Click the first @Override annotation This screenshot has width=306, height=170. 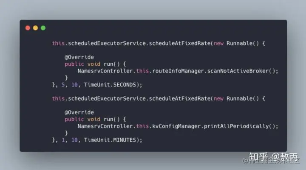tap(79, 57)
